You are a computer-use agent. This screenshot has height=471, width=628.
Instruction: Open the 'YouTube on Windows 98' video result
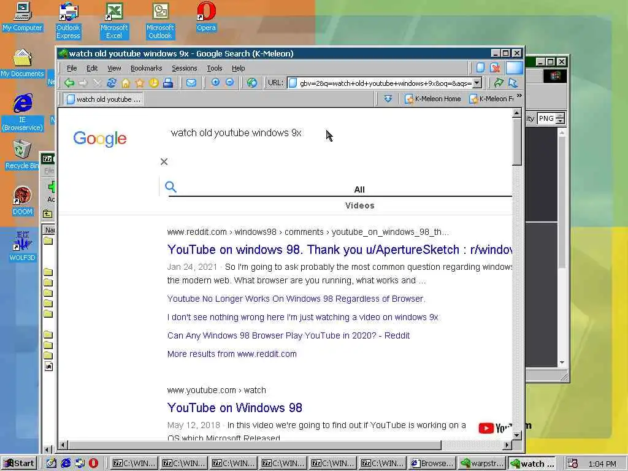click(x=235, y=408)
